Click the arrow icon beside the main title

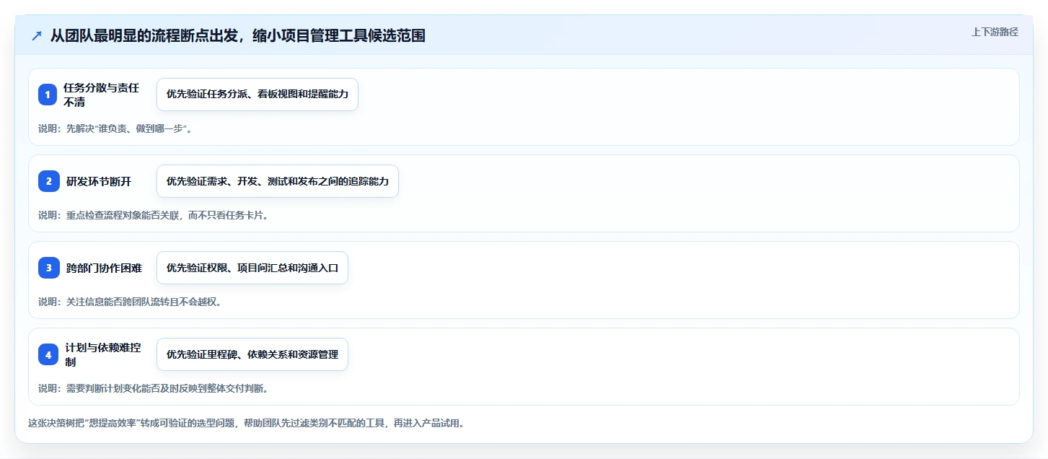pyautogui.click(x=37, y=36)
